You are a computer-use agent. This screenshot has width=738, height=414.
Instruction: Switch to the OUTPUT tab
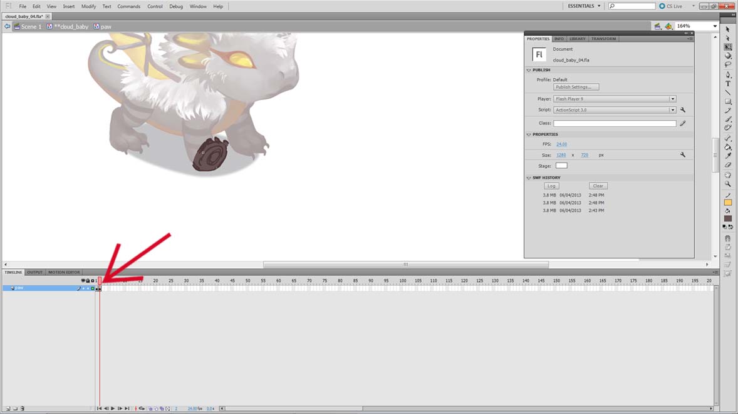[x=34, y=272]
